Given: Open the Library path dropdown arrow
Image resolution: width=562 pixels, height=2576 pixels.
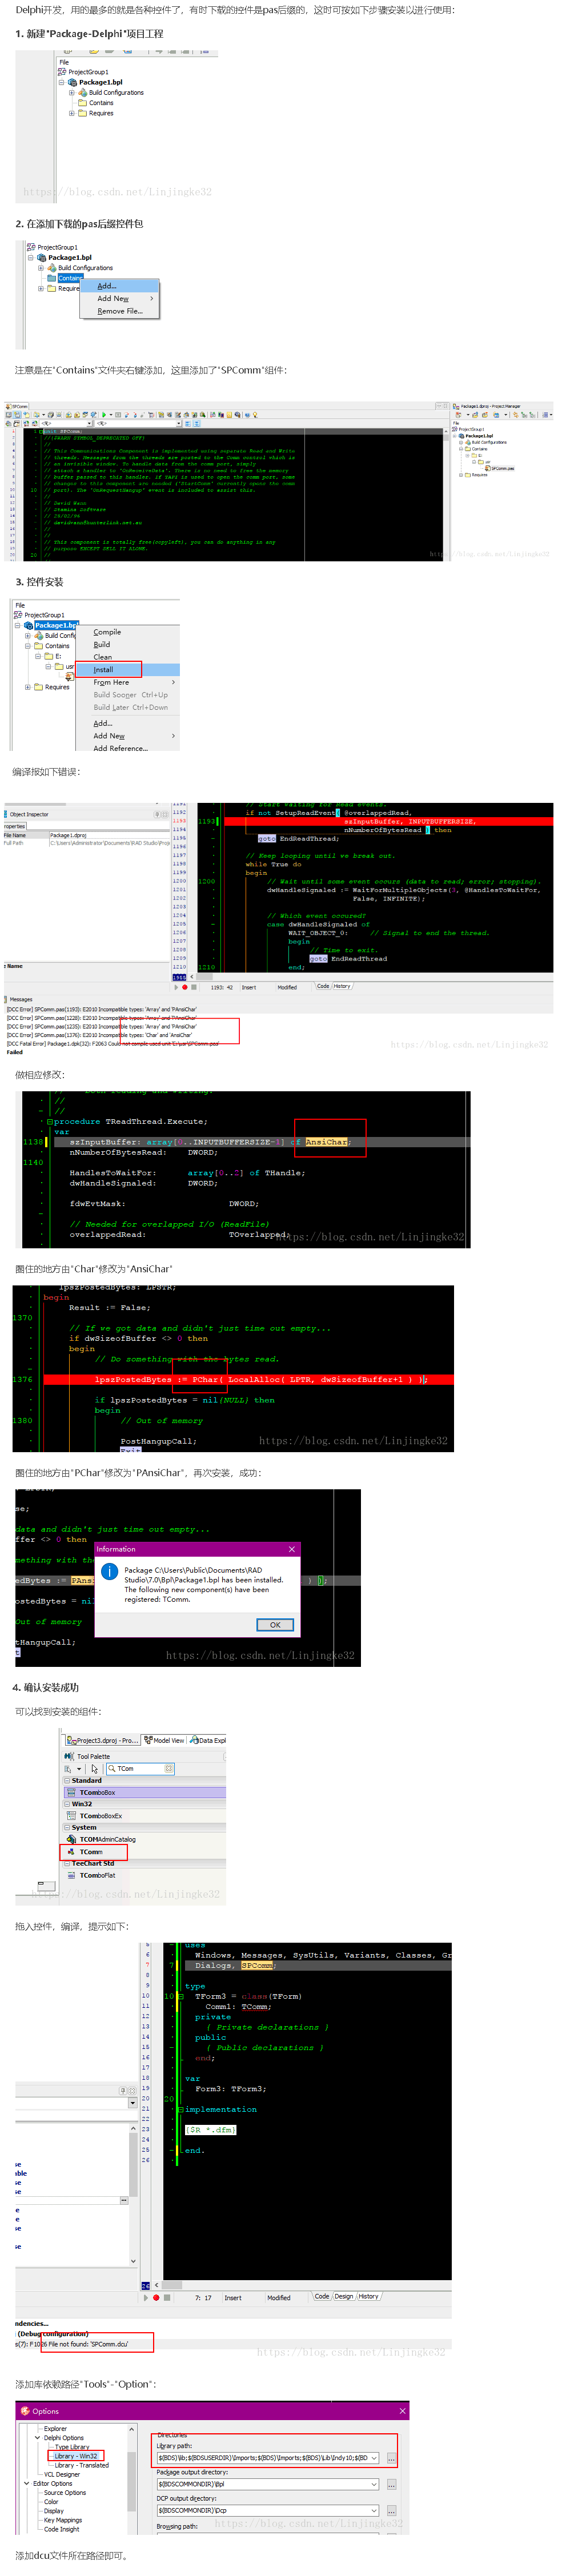Looking at the screenshot, I should click(375, 2458).
